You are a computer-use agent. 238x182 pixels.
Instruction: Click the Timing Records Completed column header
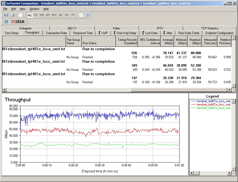coord(127,41)
